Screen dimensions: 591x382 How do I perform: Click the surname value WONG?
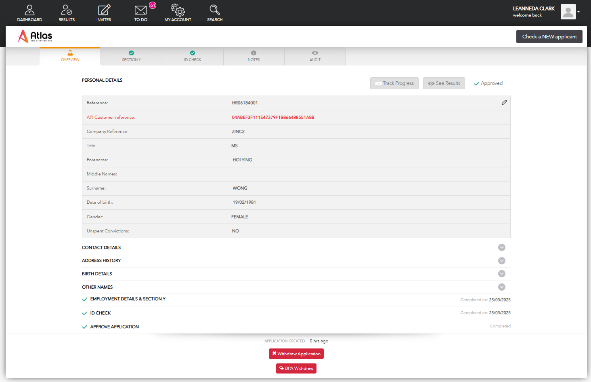(240, 188)
